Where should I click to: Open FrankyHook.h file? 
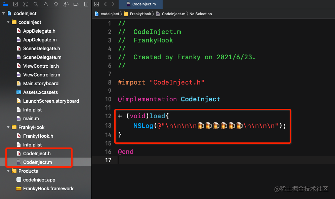(x=38, y=136)
